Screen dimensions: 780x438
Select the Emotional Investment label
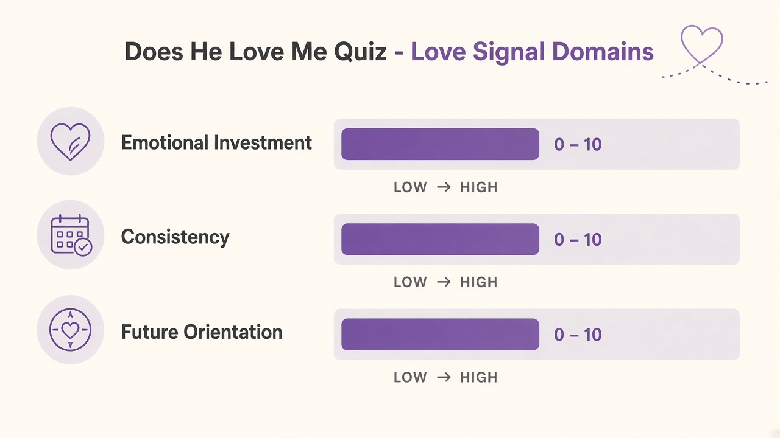click(216, 143)
